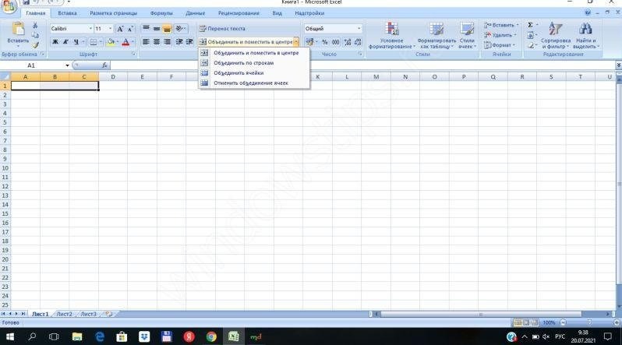Viewport: 622px width, 345px height.
Task: Toggle align text left
Action: [146, 41]
